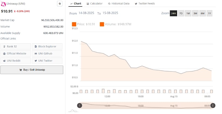222x114 pixels.
Task: Switch to the Twitter Feeds tab
Action: [145, 4]
